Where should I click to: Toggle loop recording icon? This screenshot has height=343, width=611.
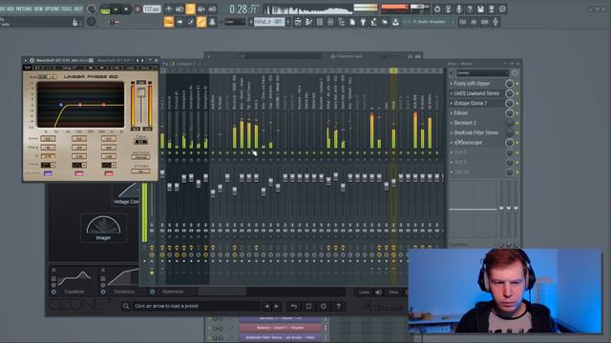tap(212, 9)
